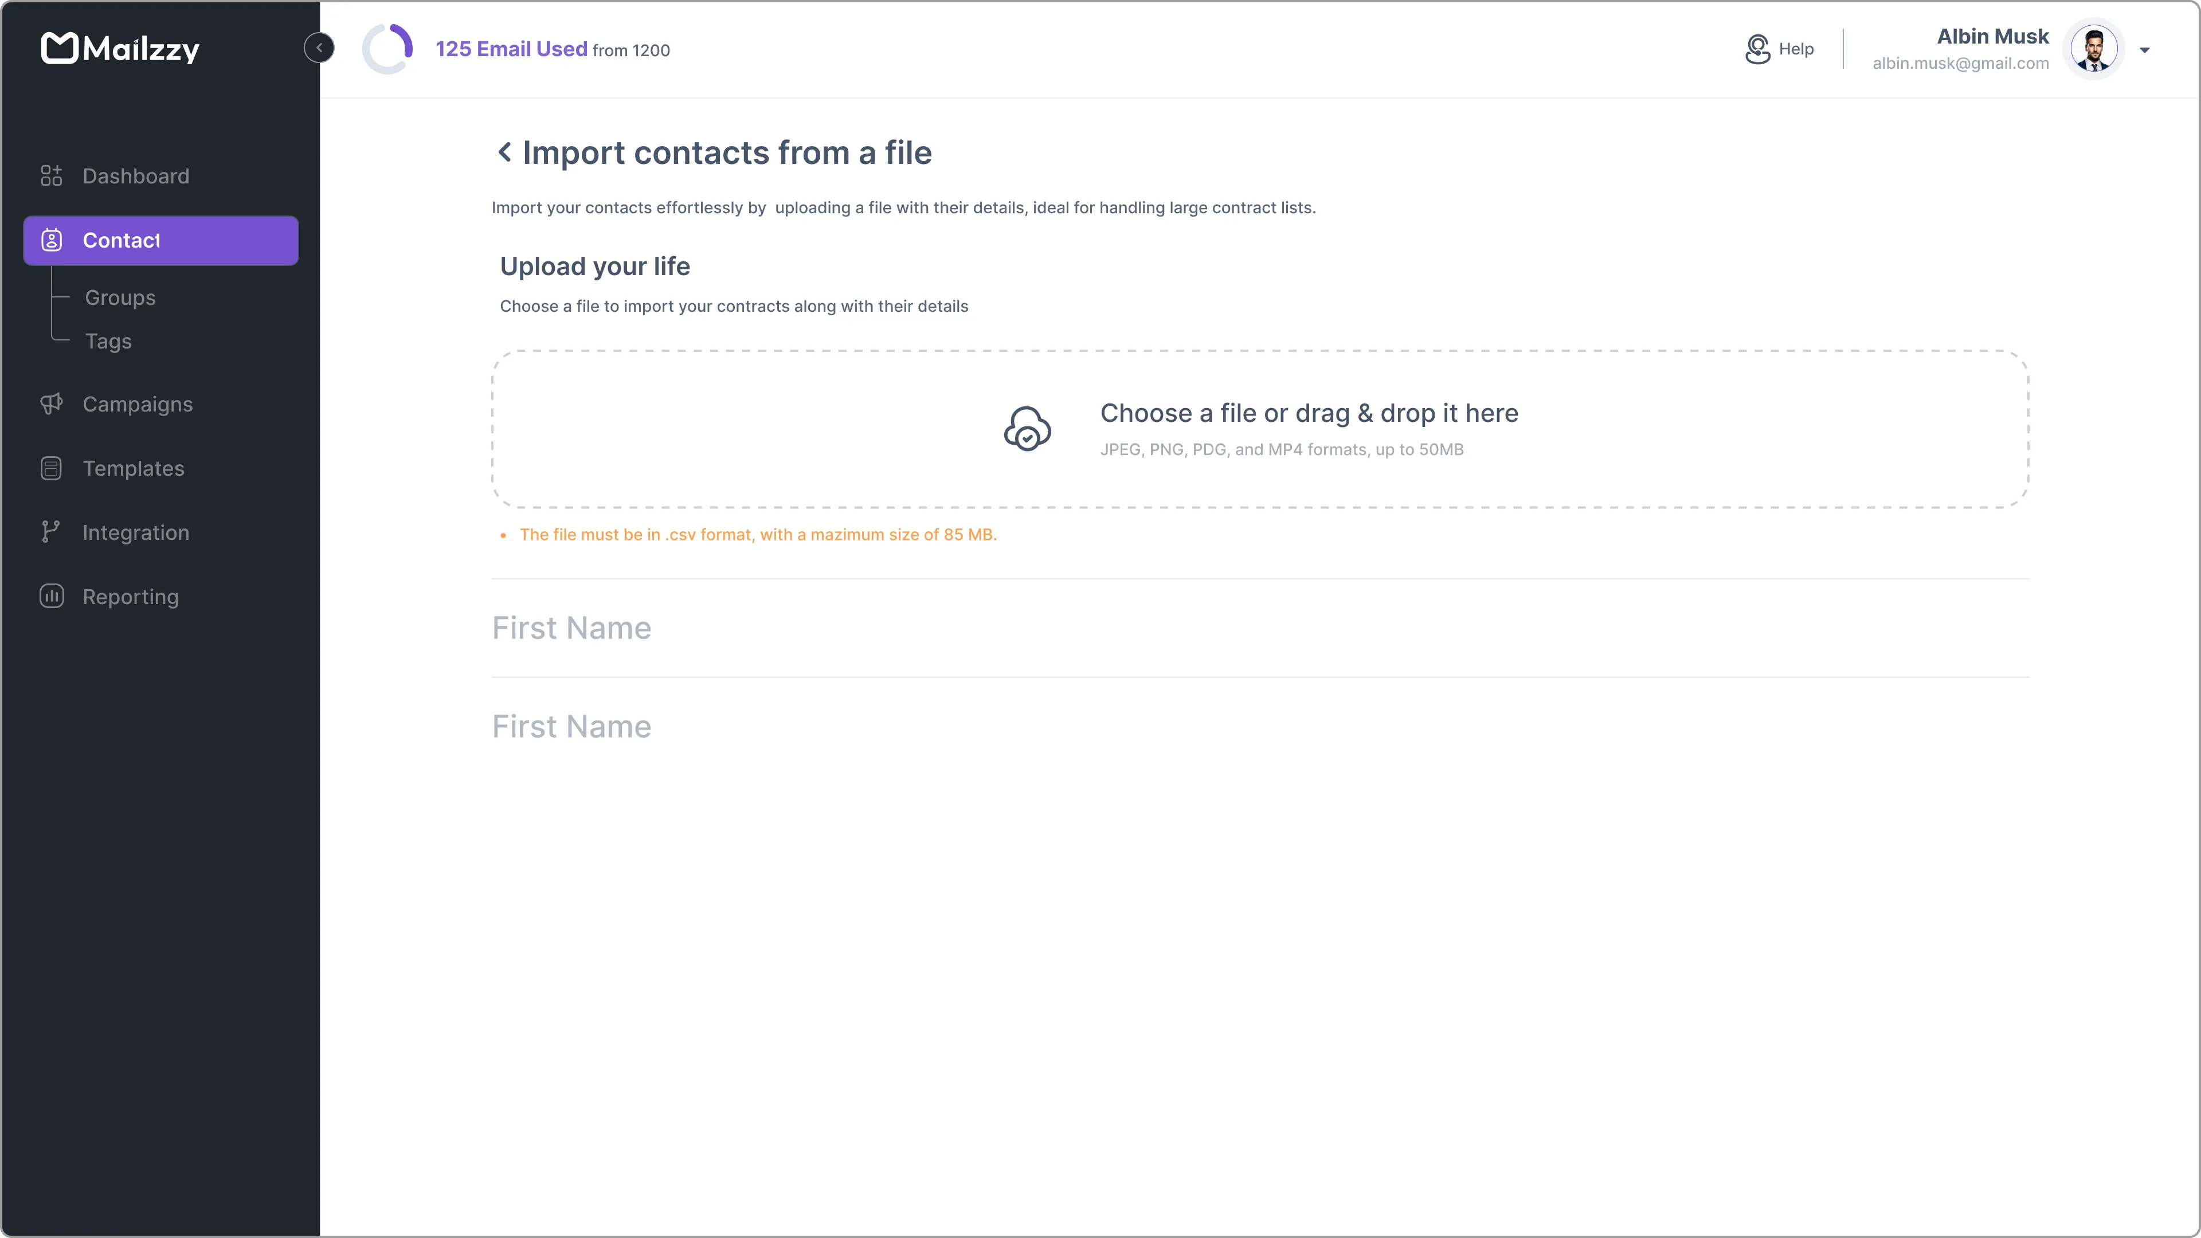Open the Templates icon in the sidebar

click(51, 467)
